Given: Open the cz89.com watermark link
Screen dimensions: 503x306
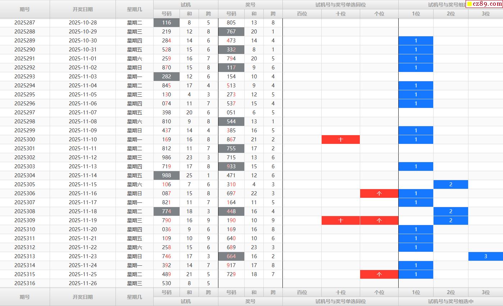Looking at the screenshot, I should [487, 4].
